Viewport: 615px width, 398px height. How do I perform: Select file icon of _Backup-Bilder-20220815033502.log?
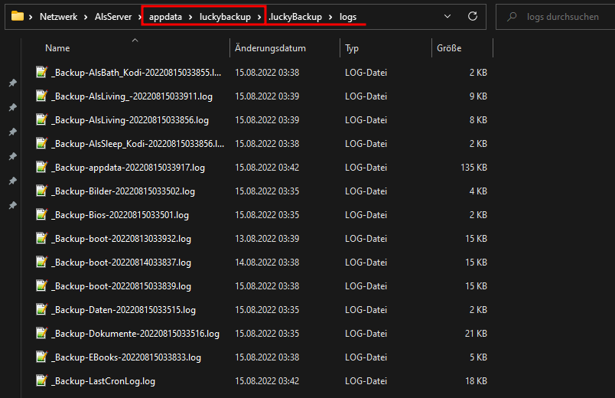[x=41, y=191]
